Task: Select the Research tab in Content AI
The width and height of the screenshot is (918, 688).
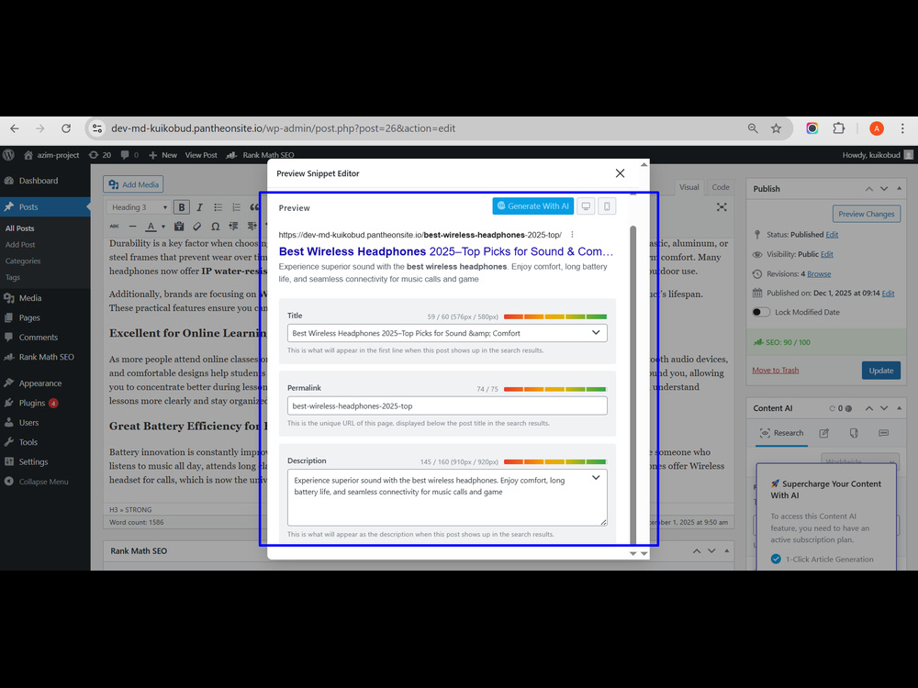Action: [781, 433]
